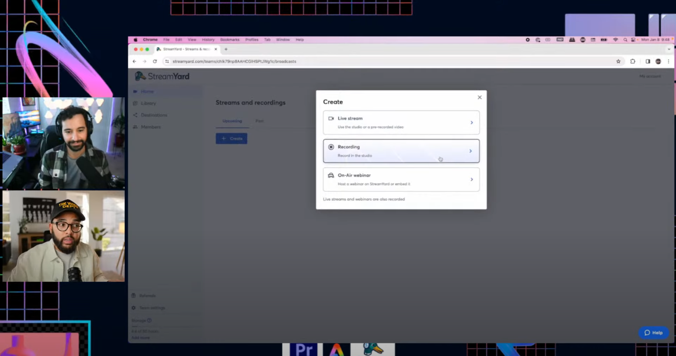The width and height of the screenshot is (676, 356).
Task: Open the File menu
Action: click(166, 40)
